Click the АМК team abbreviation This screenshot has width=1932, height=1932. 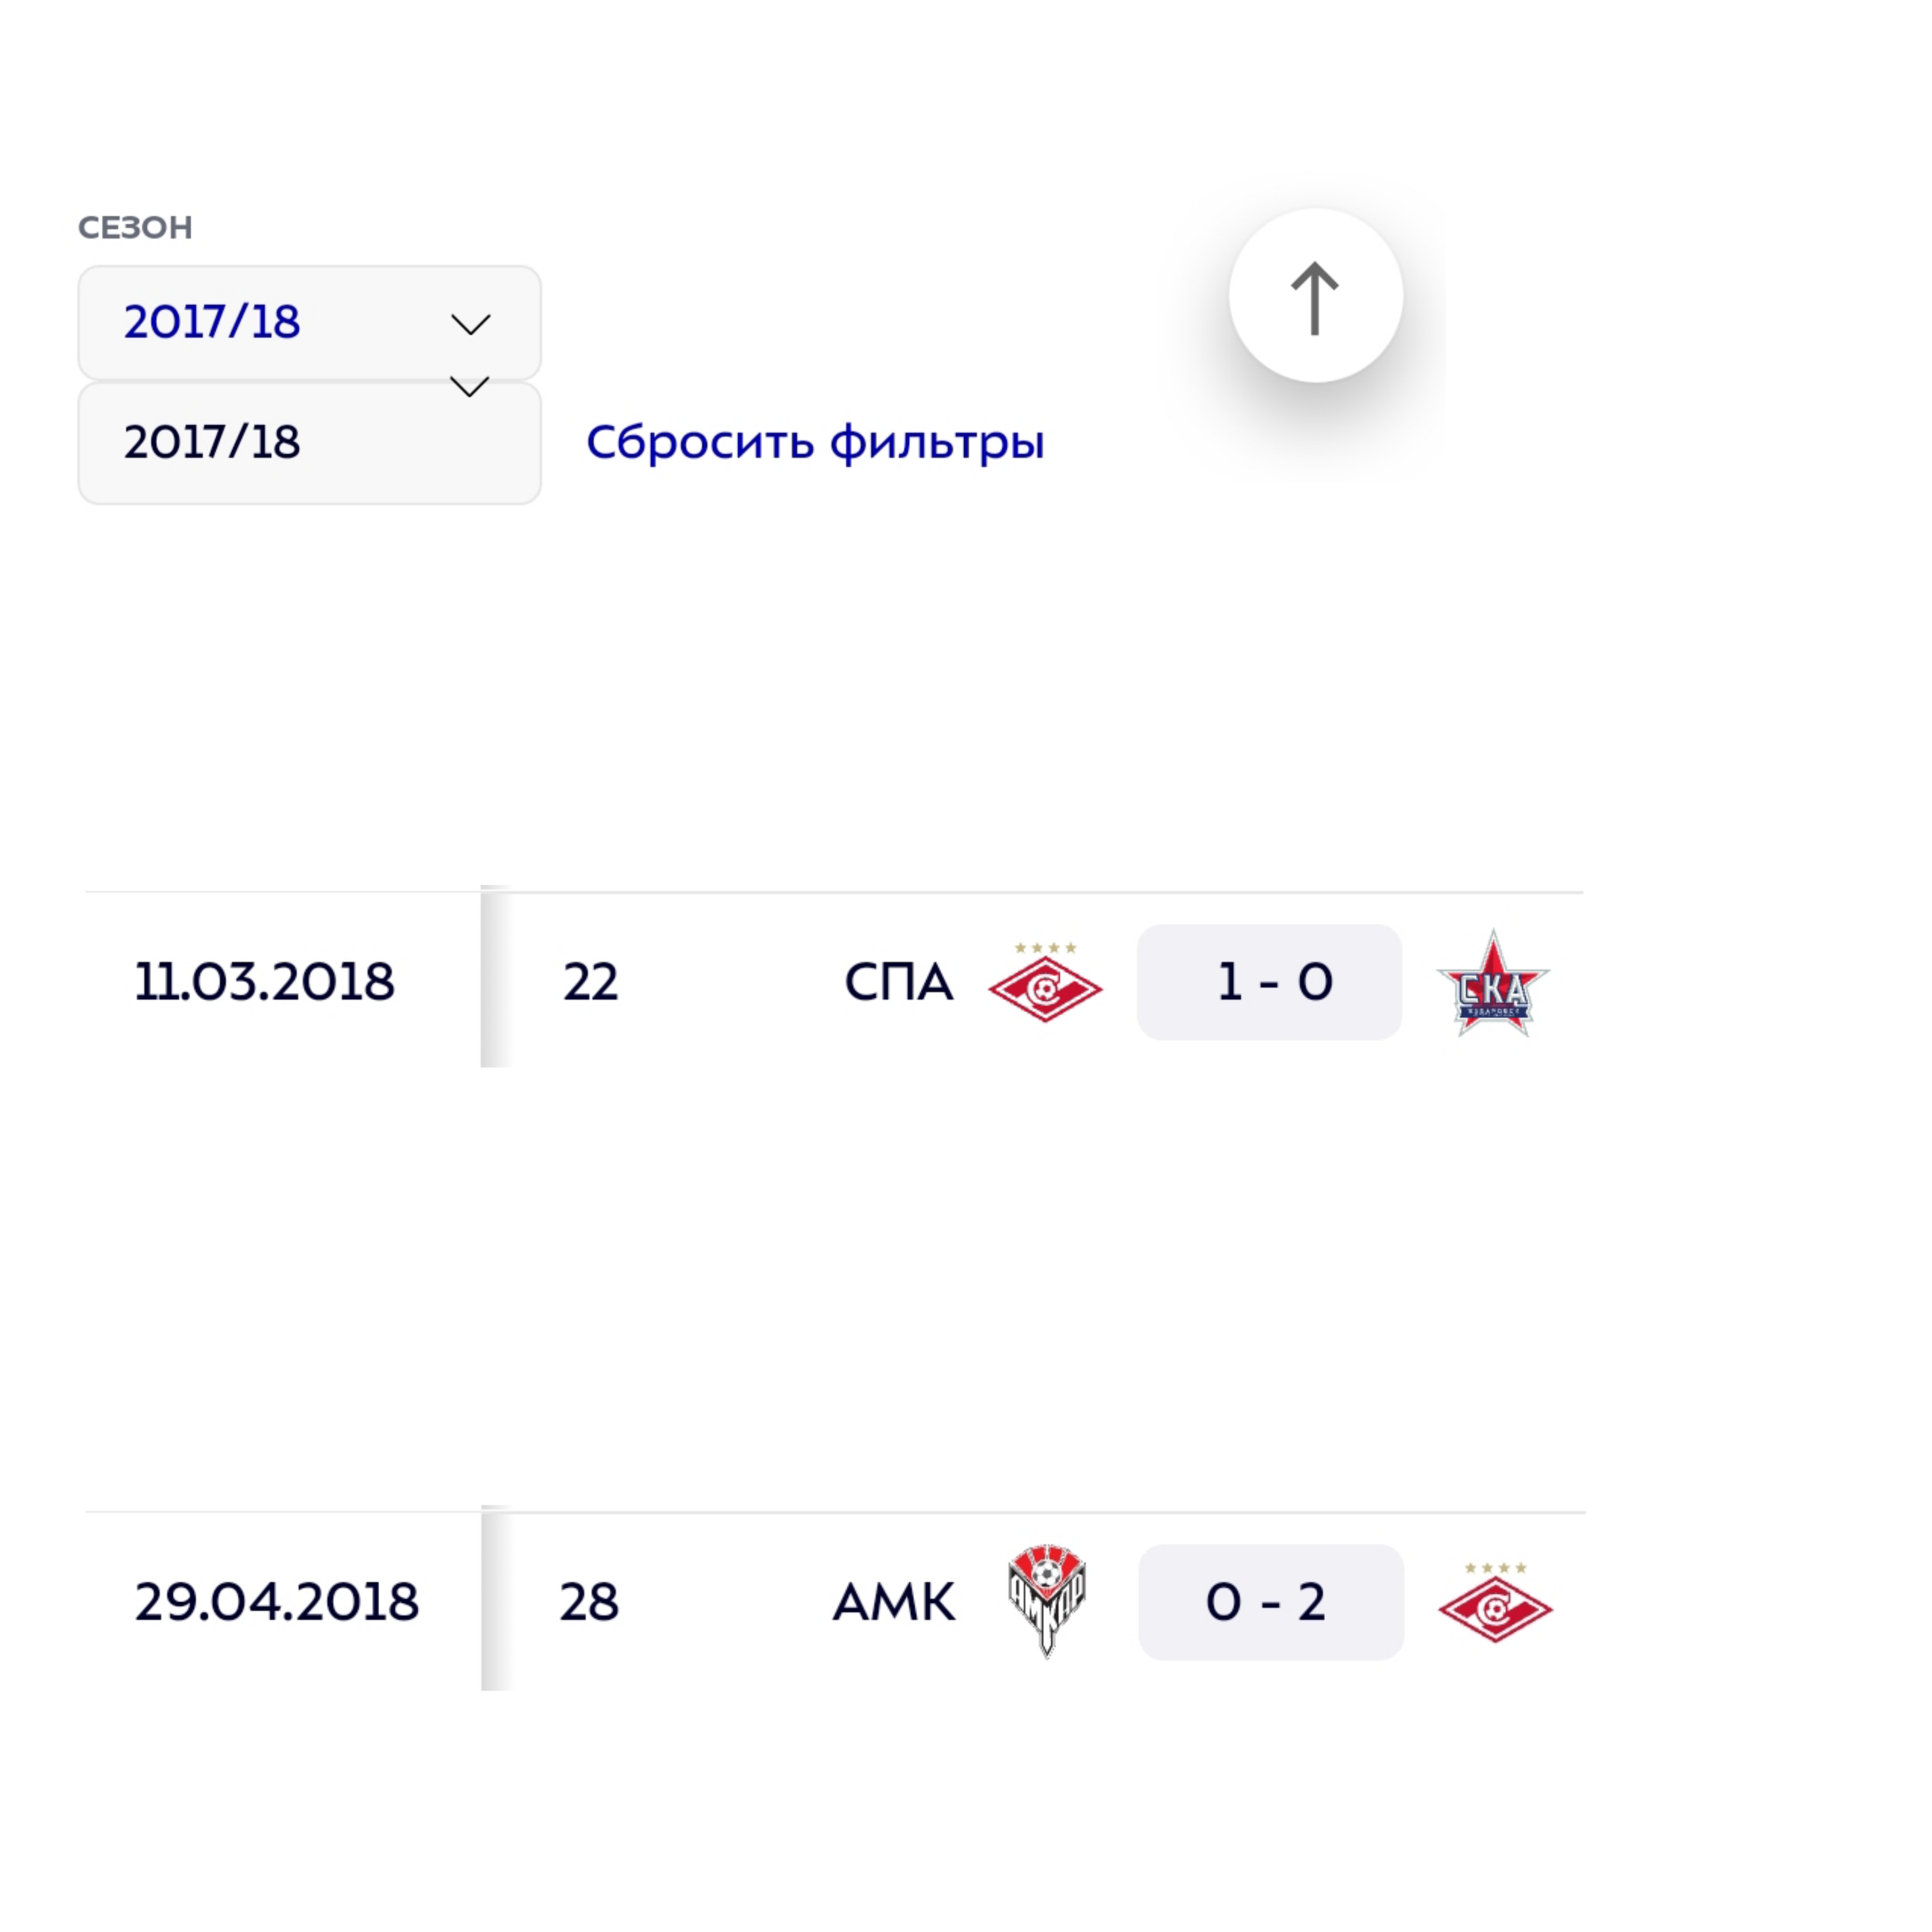coord(893,1602)
